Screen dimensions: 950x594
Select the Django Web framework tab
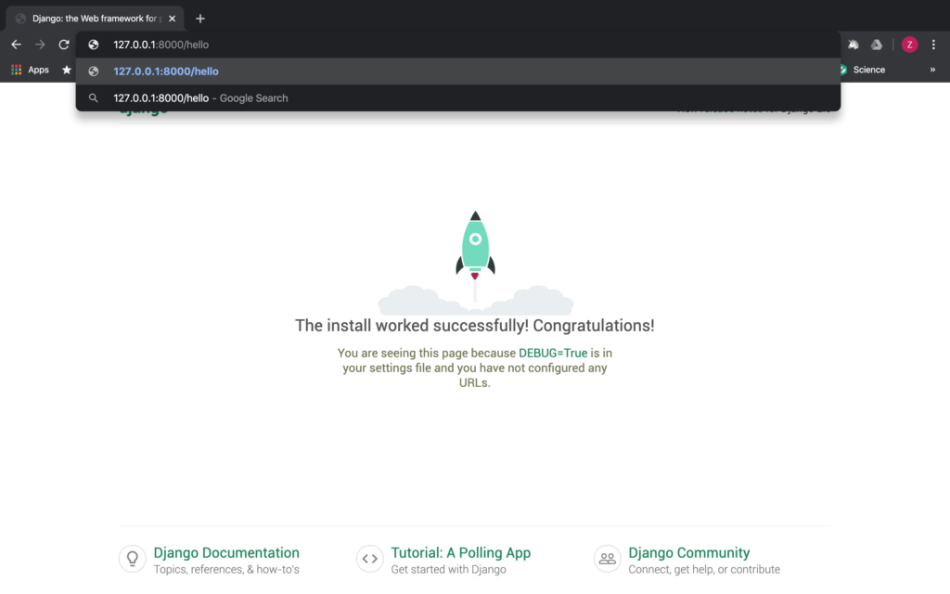tap(96, 19)
